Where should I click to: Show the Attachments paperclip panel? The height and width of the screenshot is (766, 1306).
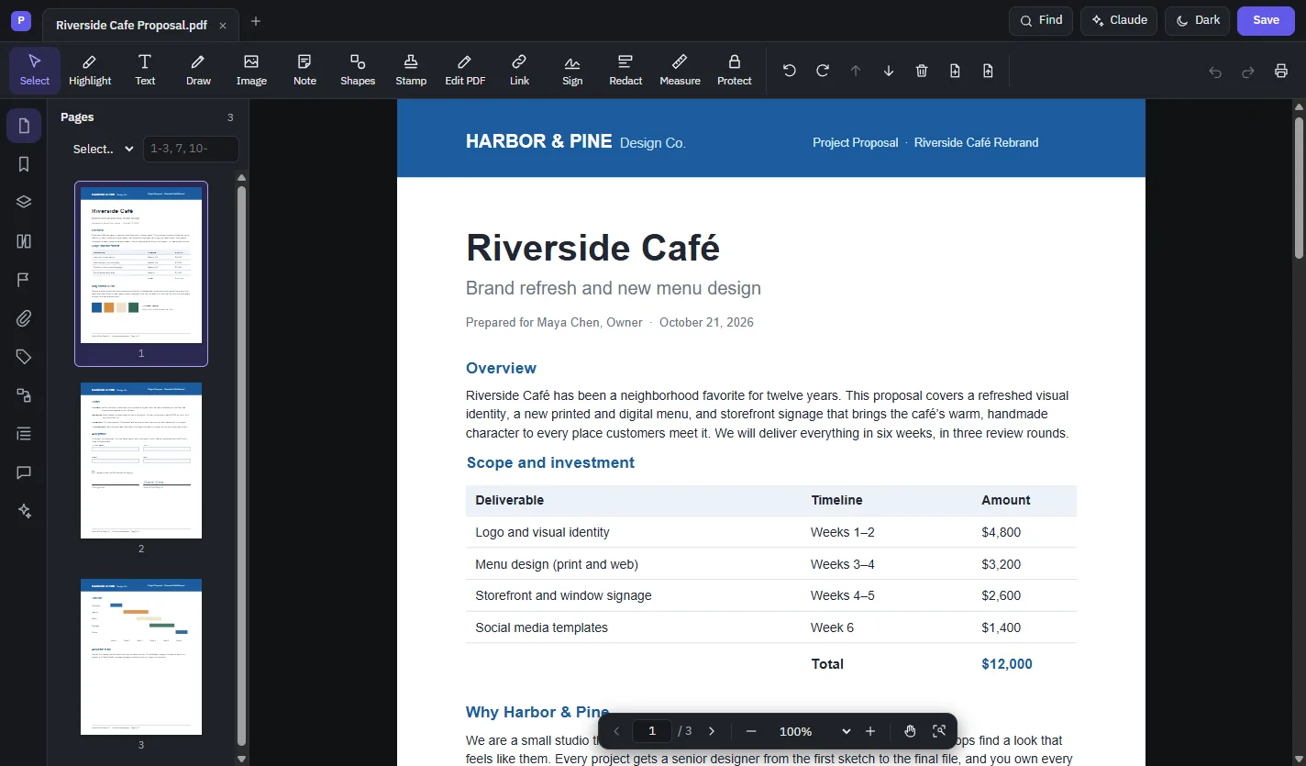pos(24,318)
